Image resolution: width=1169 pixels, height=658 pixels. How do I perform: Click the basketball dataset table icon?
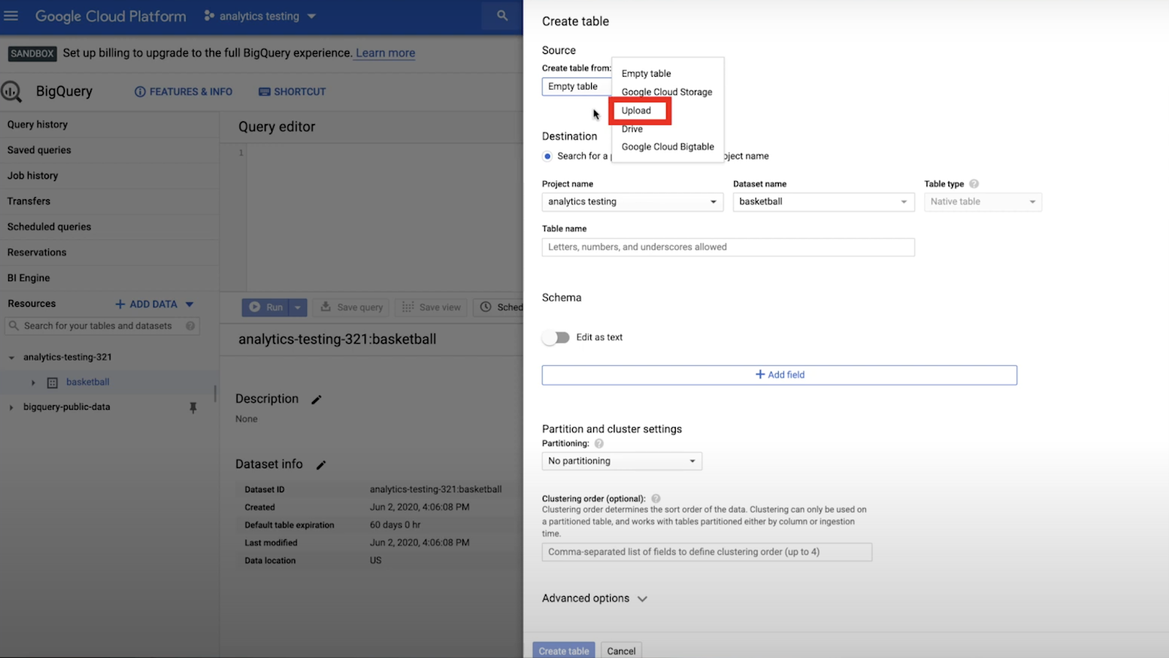point(53,383)
